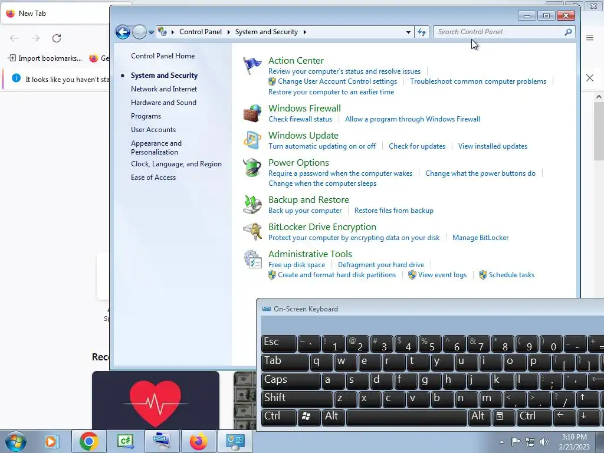Open the media player taskbar icon
This screenshot has width=604, height=453.
51,441
